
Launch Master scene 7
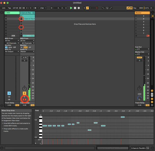click(x=136, y=33)
